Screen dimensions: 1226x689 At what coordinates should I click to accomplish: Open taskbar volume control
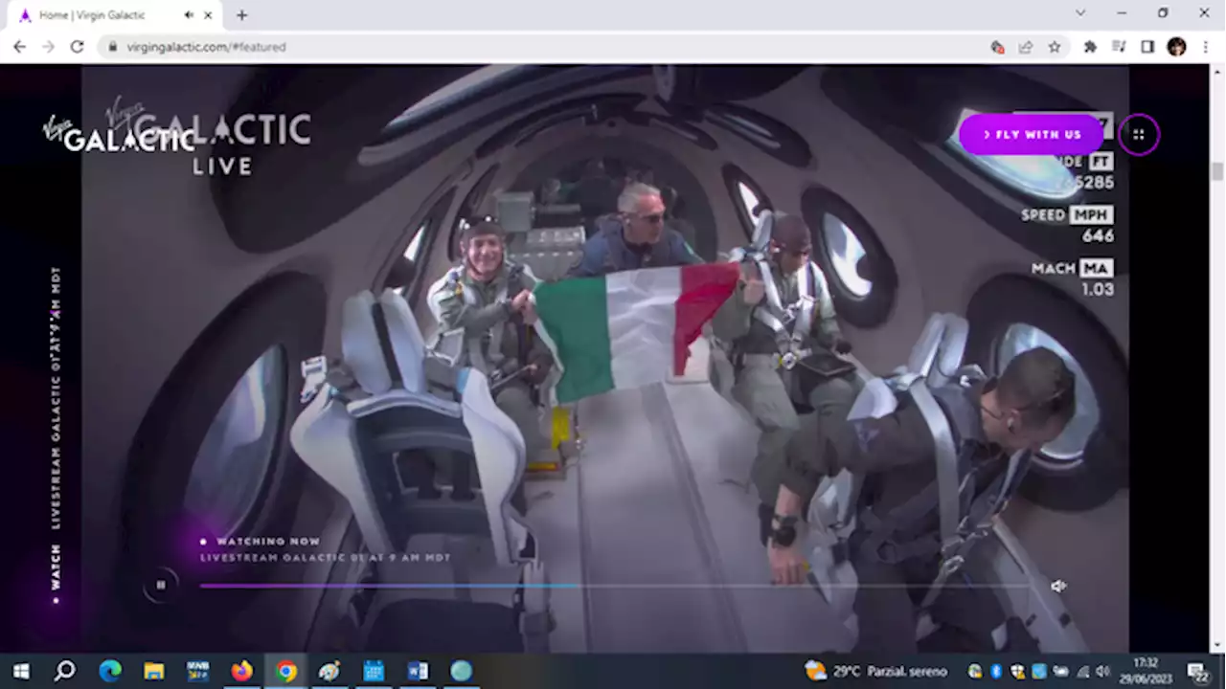(1102, 672)
